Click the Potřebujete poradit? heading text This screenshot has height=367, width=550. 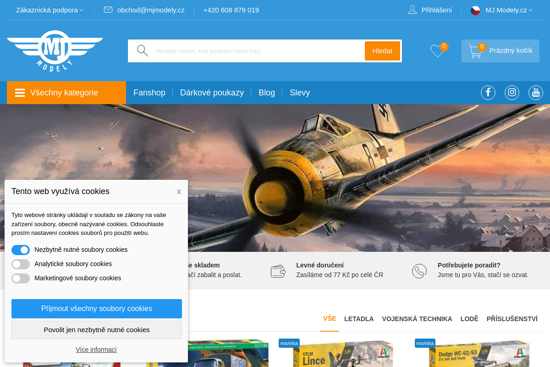tap(469, 265)
